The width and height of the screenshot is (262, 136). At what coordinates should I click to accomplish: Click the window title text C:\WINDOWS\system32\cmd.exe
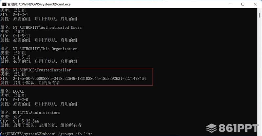pyautogui.click(x=45, y=4)
